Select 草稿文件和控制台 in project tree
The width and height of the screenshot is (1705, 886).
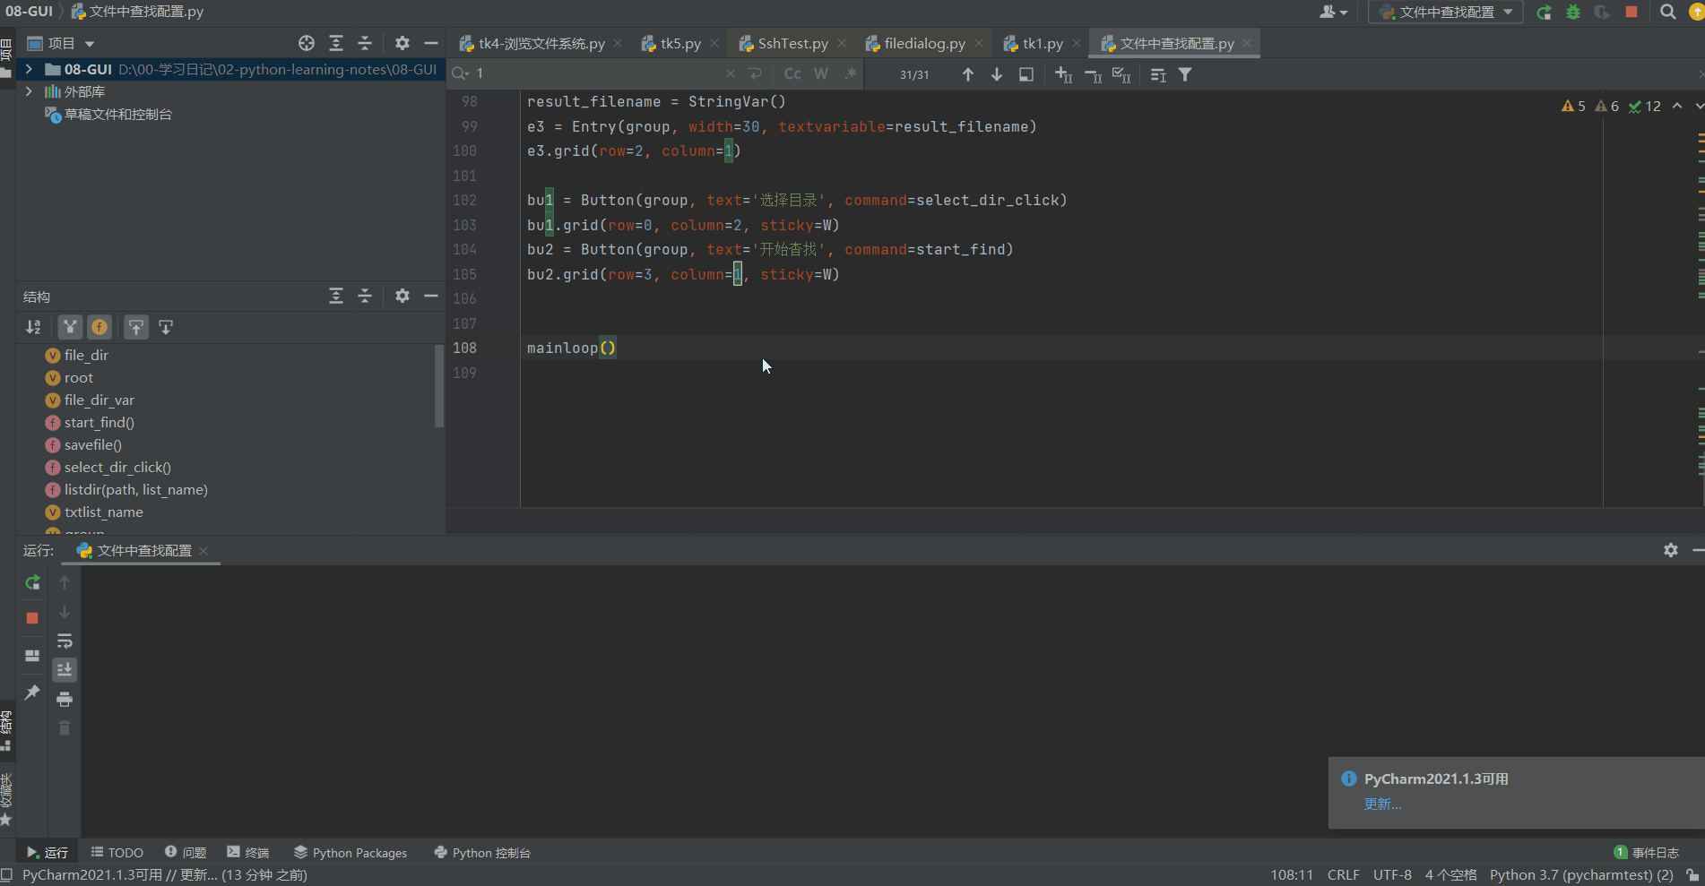coord(117,114)
